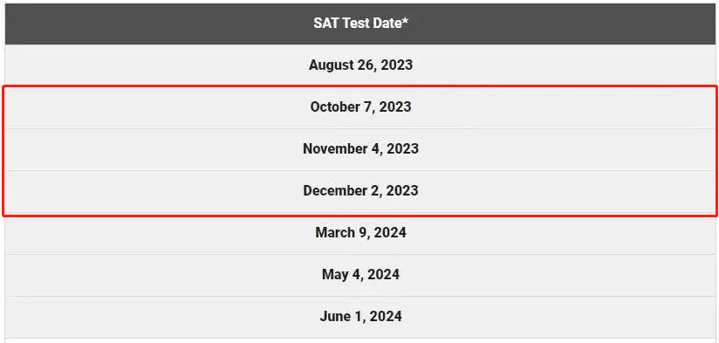Choose the November 4, 2023 row
Image resolution: width=719 pixels, height=343 pixels.
[x=360, y=149]
